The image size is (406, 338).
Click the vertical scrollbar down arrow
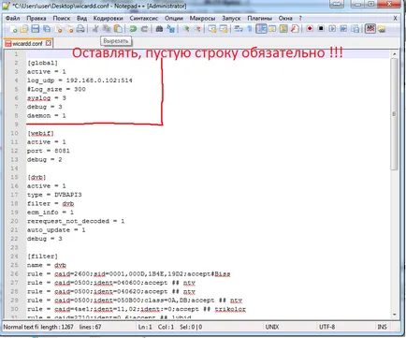[395, 315]
